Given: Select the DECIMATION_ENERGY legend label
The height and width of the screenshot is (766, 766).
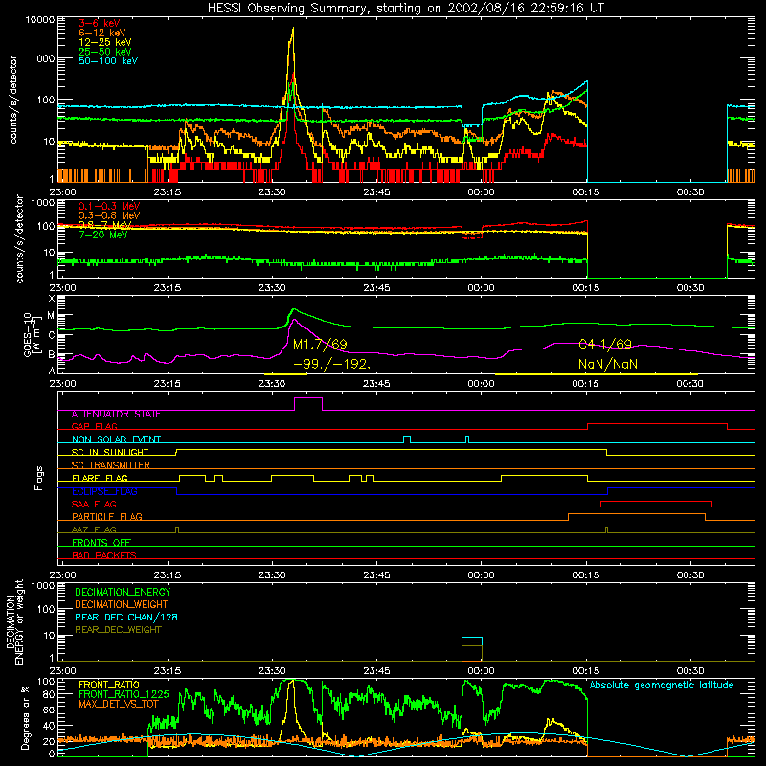Looking at the screenshot, I should 123,592.
